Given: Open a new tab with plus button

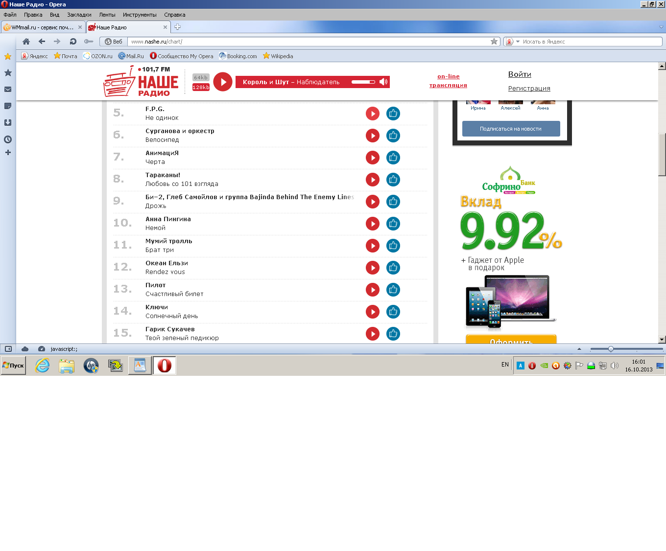Looking at the screenshot, I should click(x=177, y=27).
